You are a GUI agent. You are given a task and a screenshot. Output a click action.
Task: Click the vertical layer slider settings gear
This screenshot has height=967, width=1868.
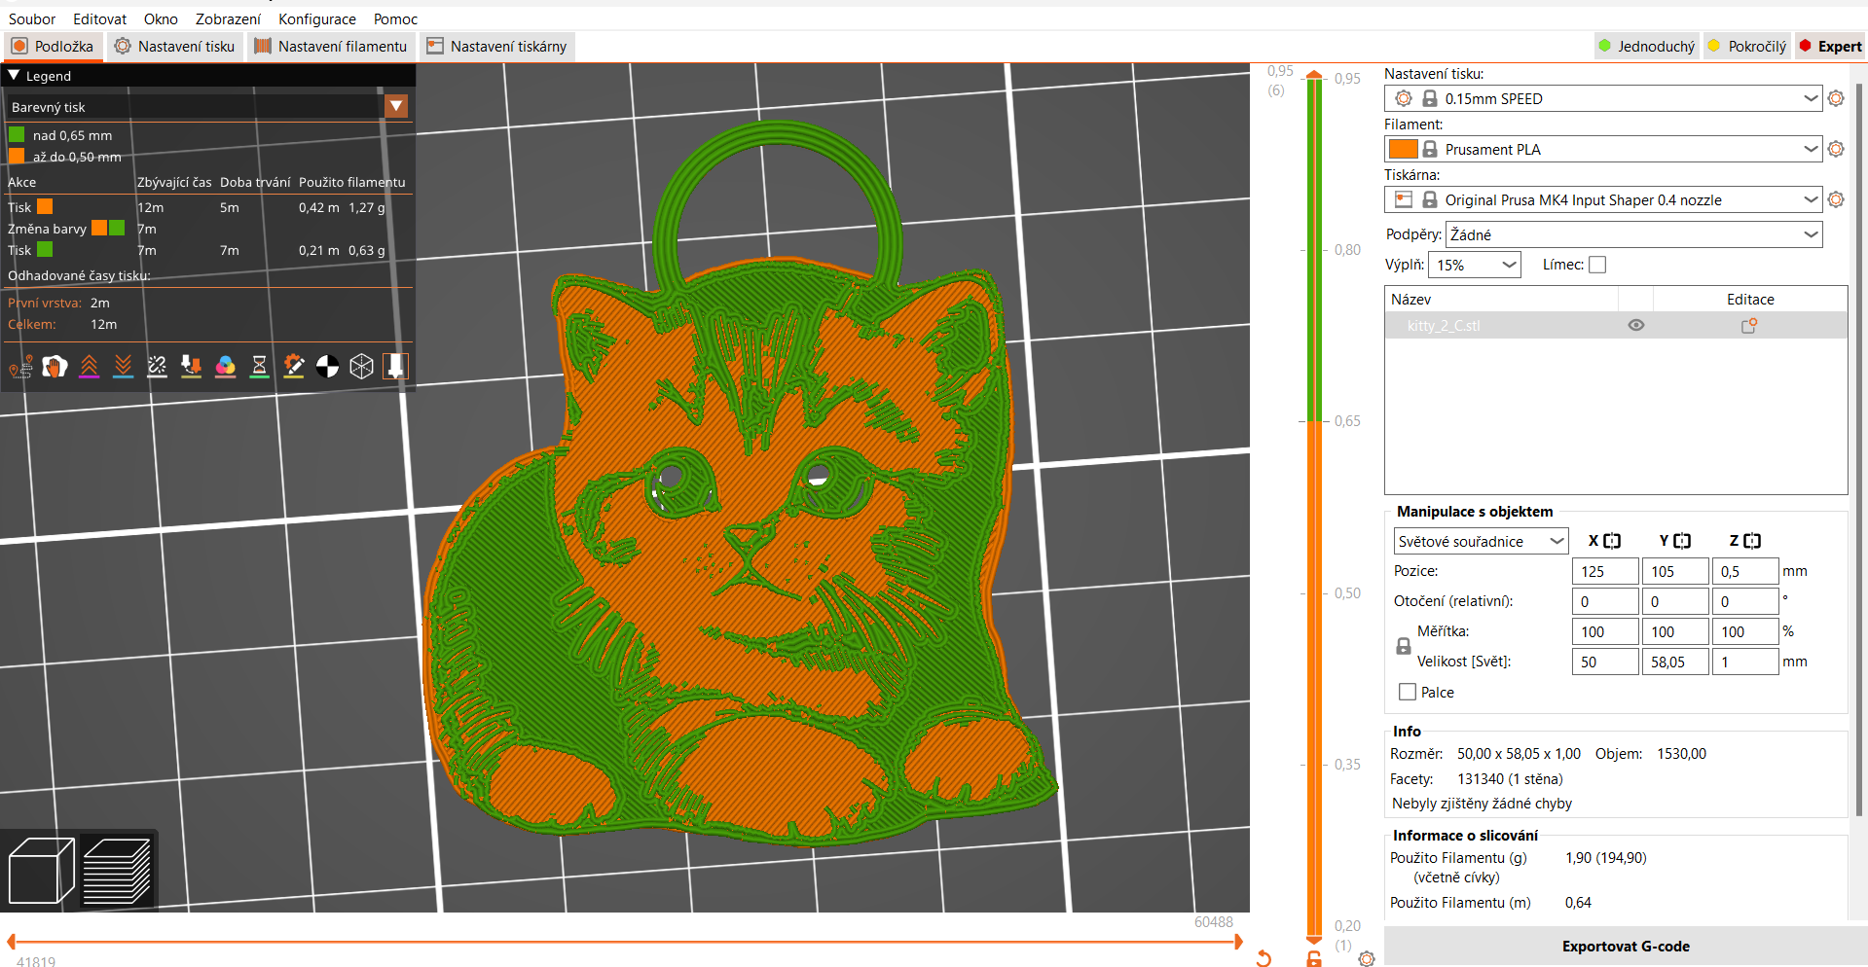[1367, 959]
